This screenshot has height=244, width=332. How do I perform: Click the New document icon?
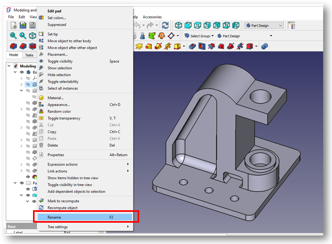pos(14,25)
